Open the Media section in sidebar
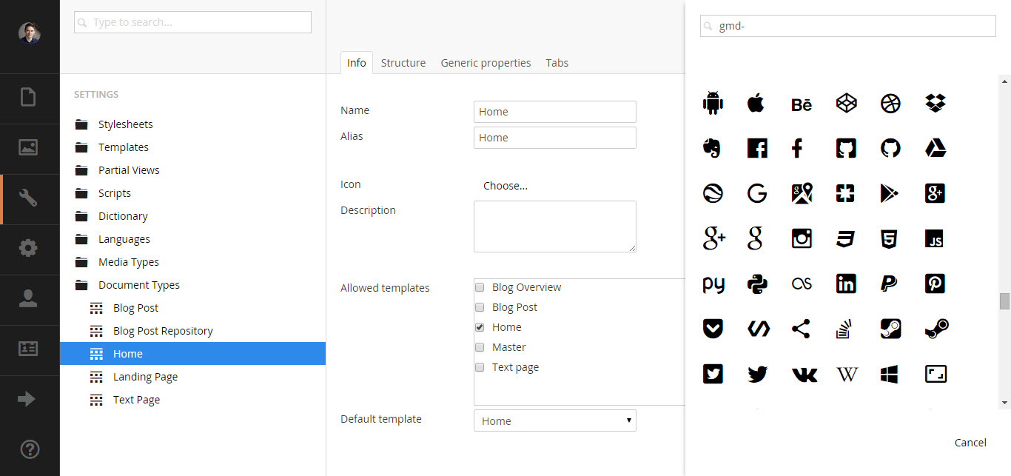Image resolution: width=1011 pixels, height=476 pixels. click(x=28, y=147)
